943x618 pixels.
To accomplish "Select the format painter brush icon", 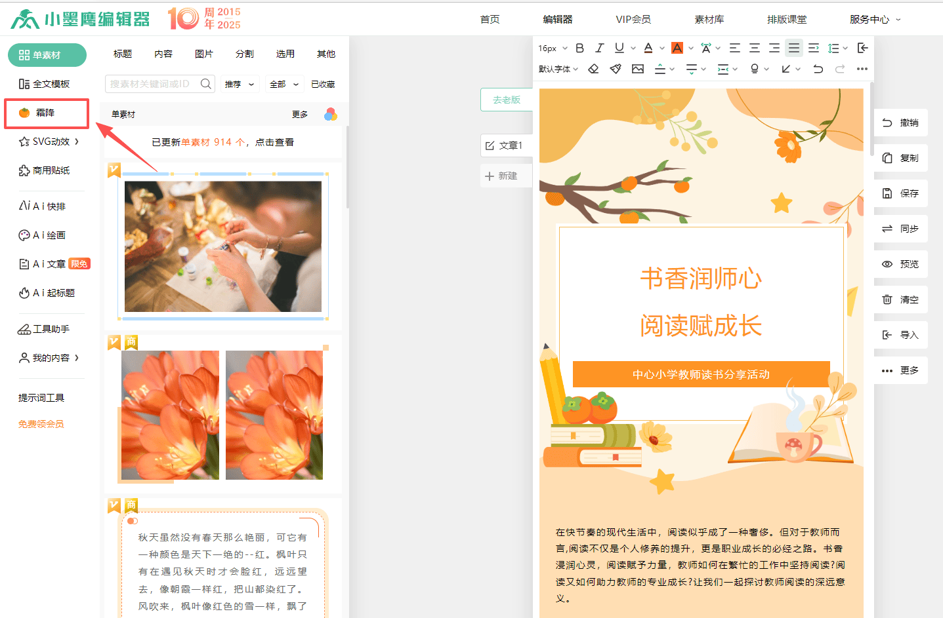I will 616,69.
